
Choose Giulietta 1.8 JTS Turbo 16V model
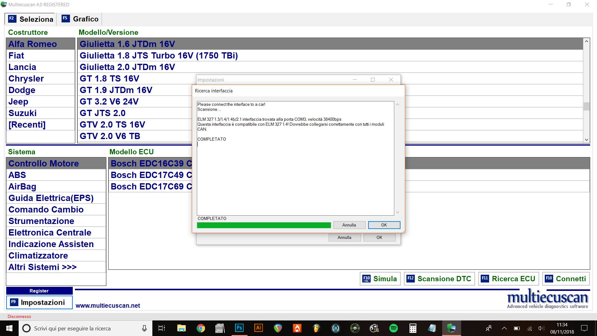[330, 55]
